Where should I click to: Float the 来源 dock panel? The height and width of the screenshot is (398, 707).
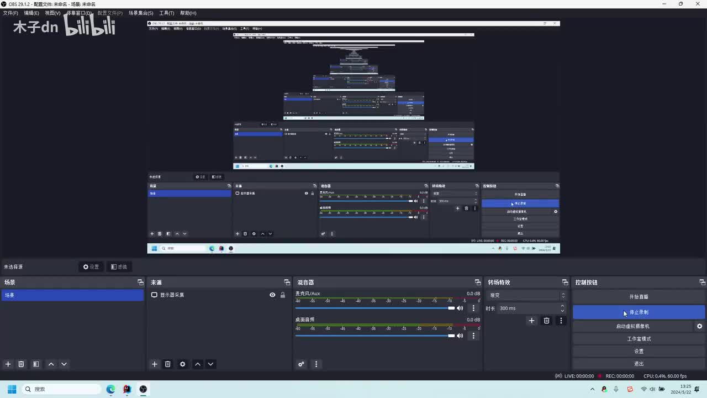click(287, 282)
